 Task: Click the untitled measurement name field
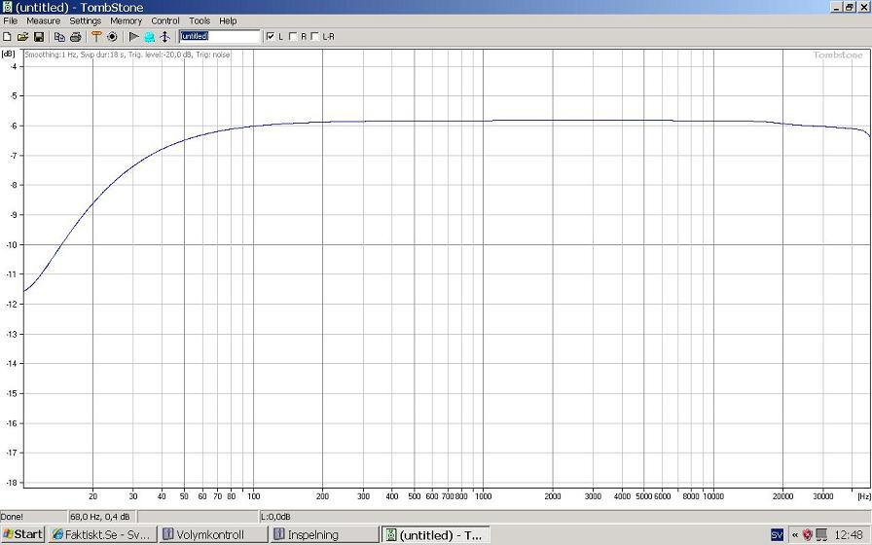(x=220, y=37)
